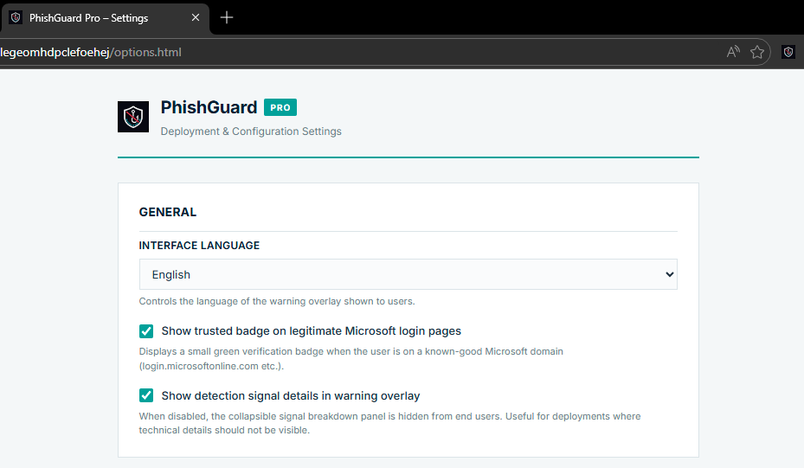Screen dimensions: 804x468
Task: Click the PhishGuard shield logo in page header
Action: [133, 117]
